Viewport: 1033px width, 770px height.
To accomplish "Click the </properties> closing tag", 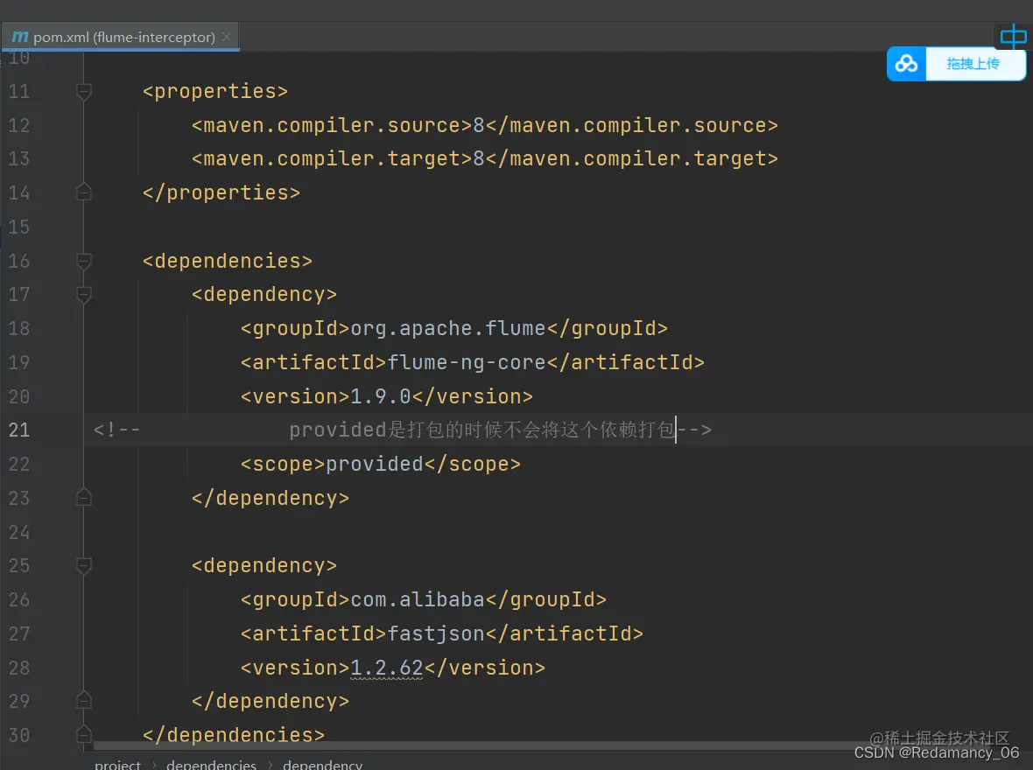I will point(221,193).
